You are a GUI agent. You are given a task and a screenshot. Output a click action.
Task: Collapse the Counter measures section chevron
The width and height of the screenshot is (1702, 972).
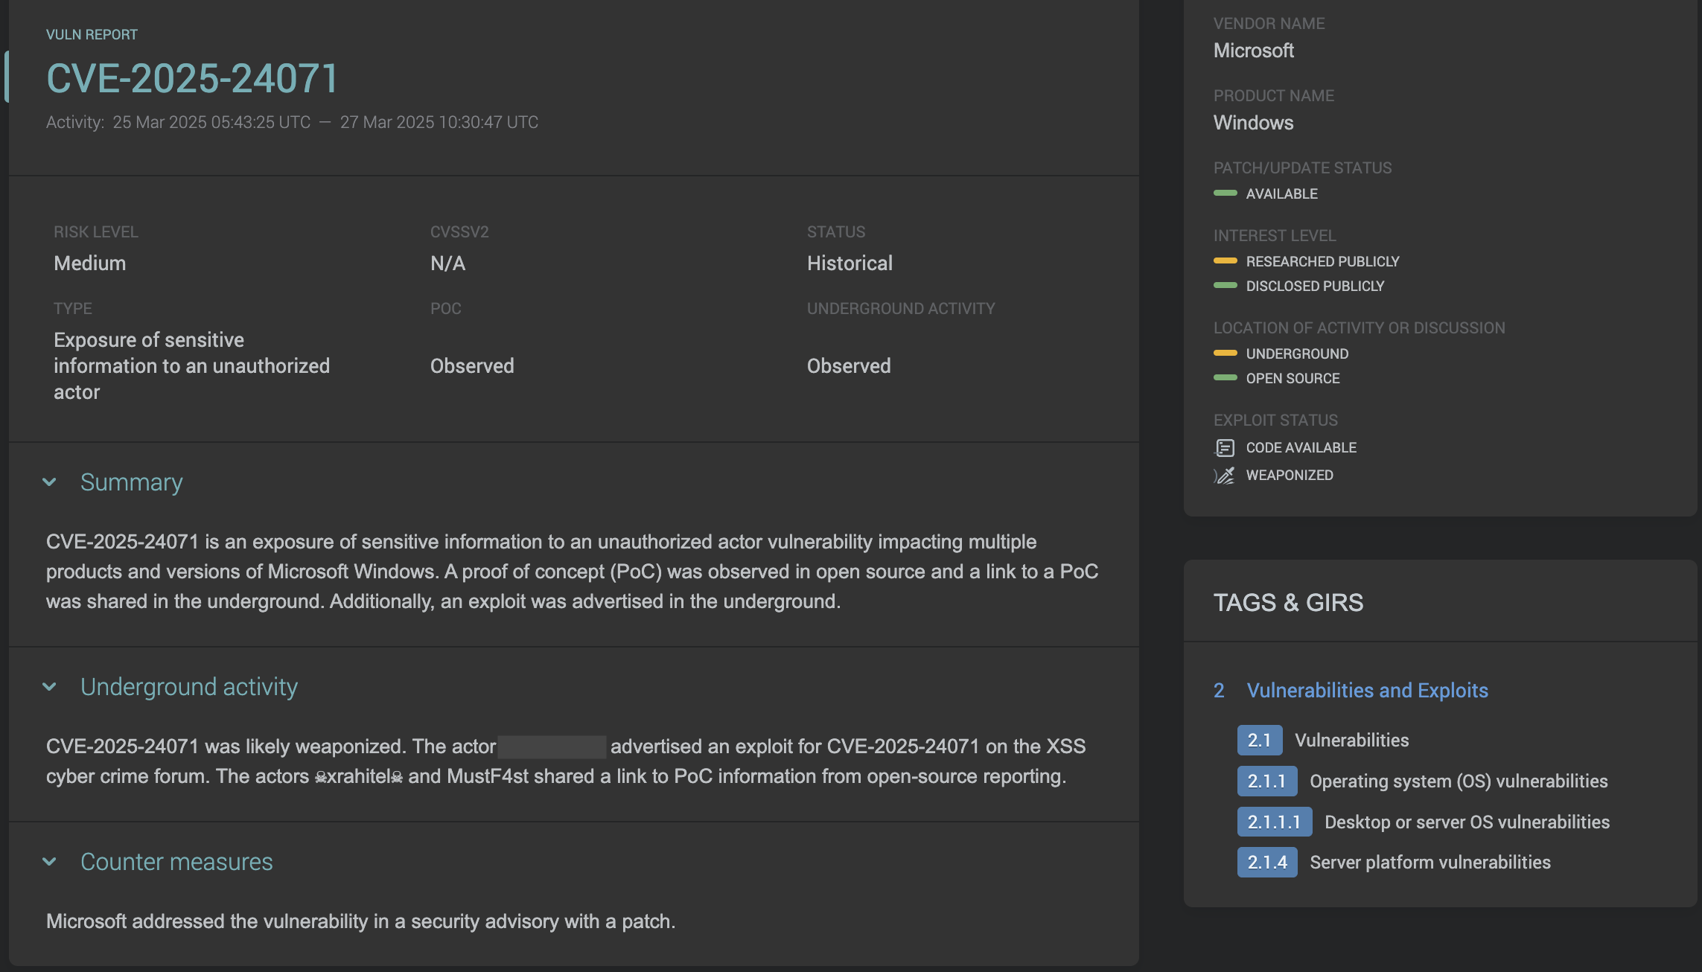[x=50, y=862]
